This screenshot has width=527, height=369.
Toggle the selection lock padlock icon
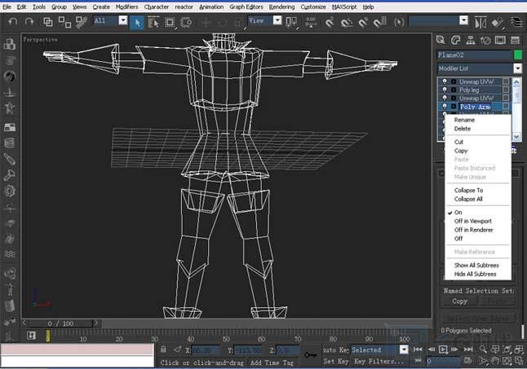click(163, 349)
